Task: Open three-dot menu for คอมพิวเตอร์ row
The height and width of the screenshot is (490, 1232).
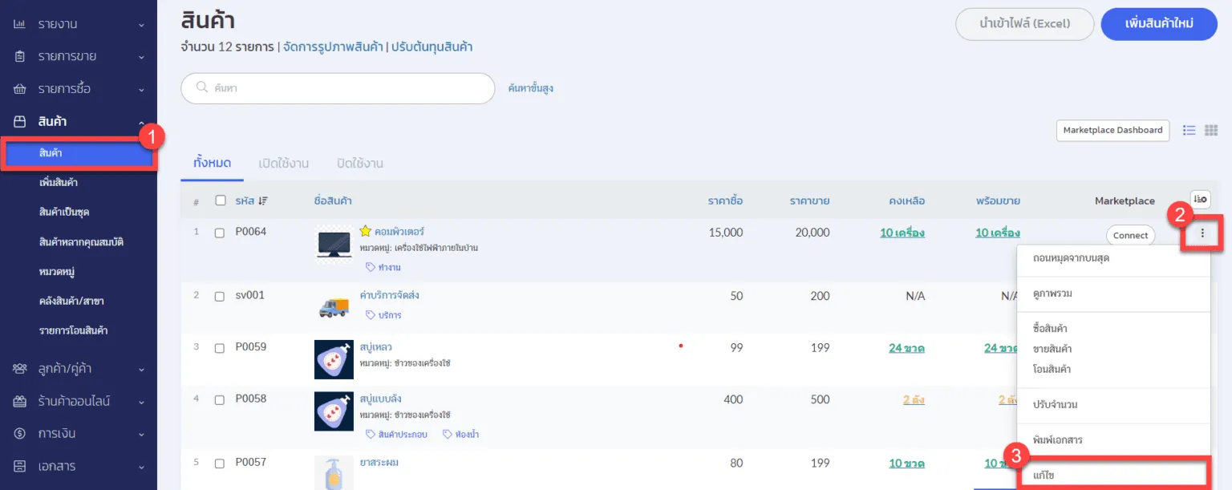Action: pos(1202,234)
